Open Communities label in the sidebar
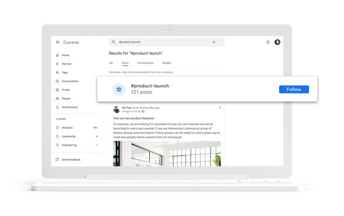Screen dimensions: 344x216 point(70,81)
